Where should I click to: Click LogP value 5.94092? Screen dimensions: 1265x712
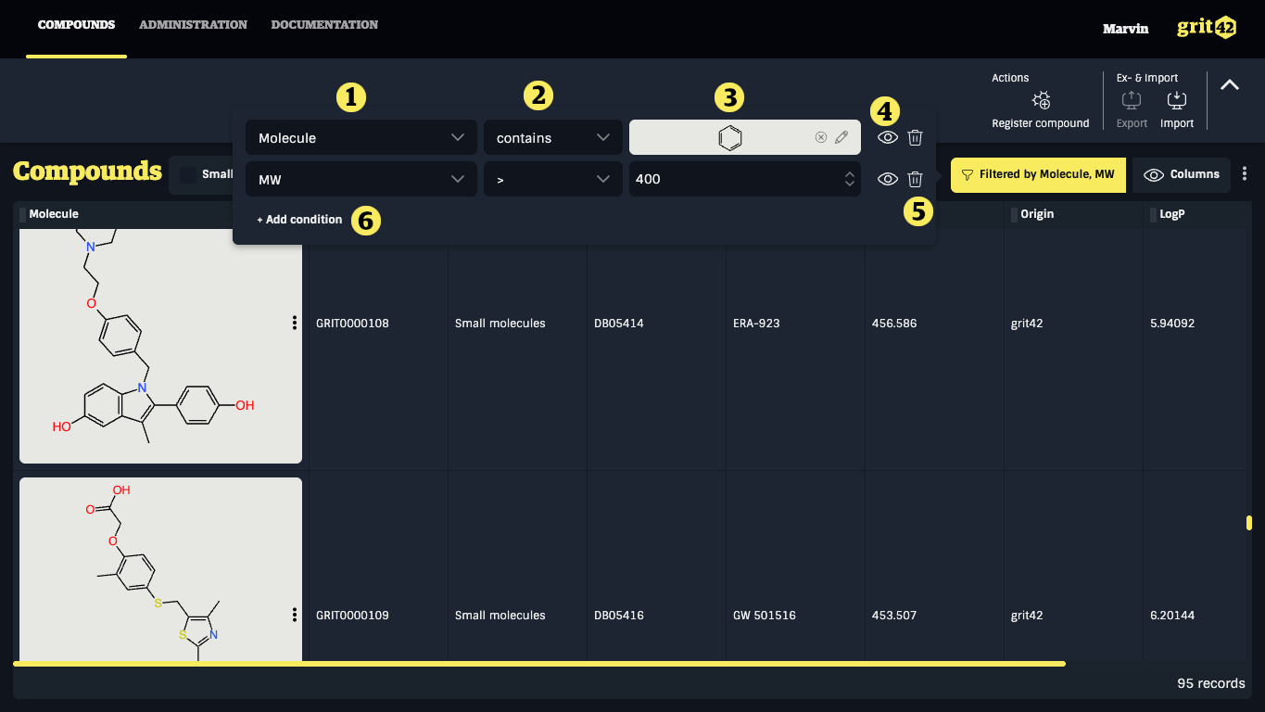tap(1172, 324)
